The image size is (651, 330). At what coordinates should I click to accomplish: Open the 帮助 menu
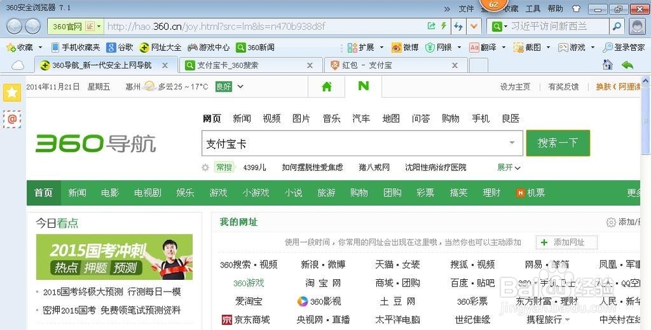click(x=555, y=8)
